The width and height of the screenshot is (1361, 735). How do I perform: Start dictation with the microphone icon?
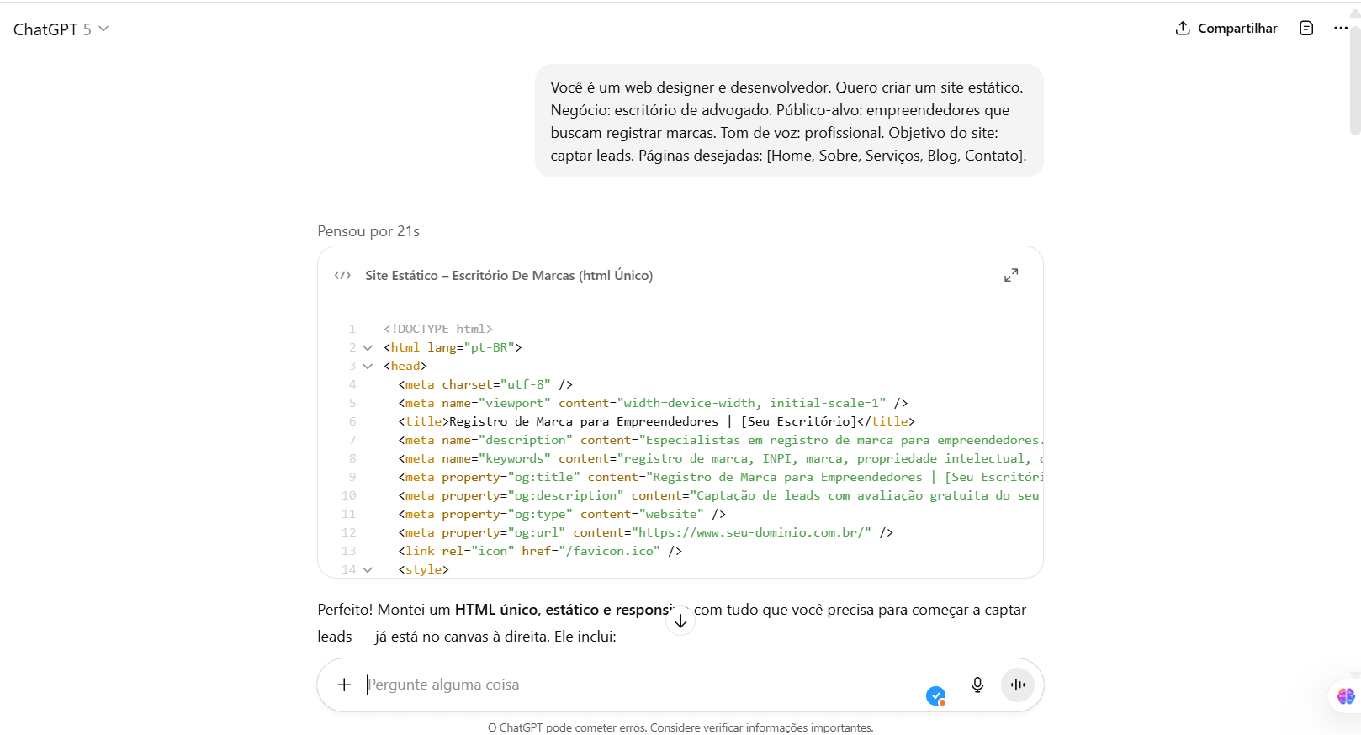coord(977,685)
